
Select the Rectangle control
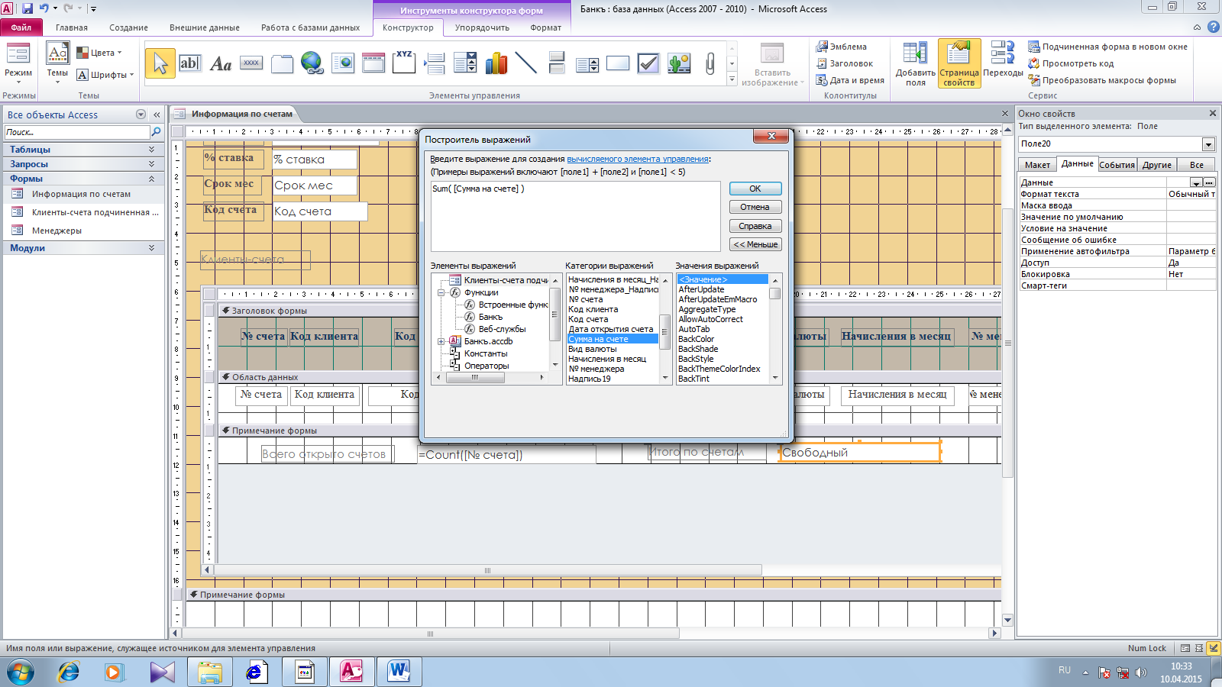point(618,63)
